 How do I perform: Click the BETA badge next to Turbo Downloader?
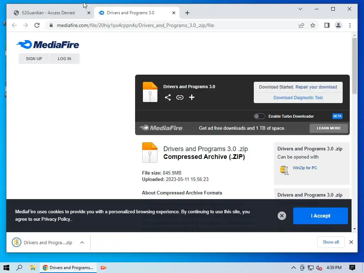(337, 116)
